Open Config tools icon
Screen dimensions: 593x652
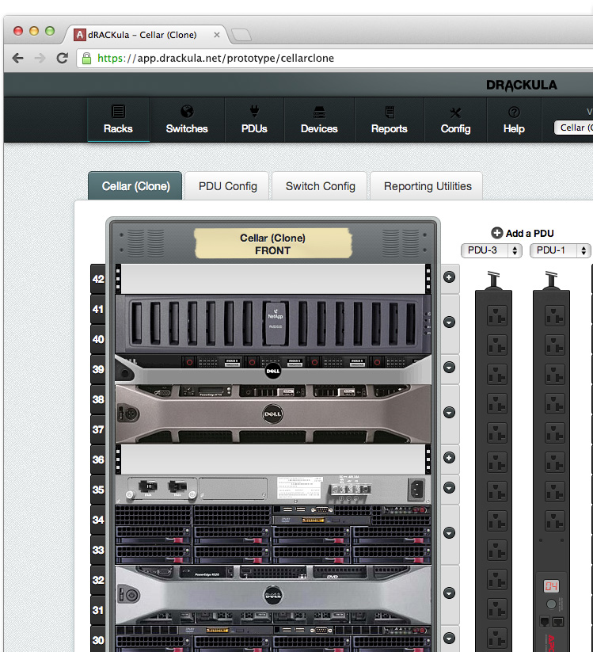pyautogui.click(x=455, y=112)
